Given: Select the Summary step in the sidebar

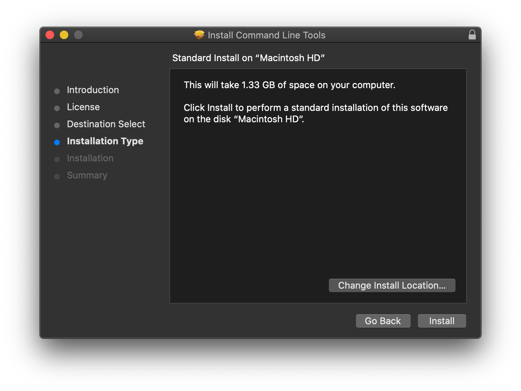Looking at the screenshot, I should coord(87,175).
